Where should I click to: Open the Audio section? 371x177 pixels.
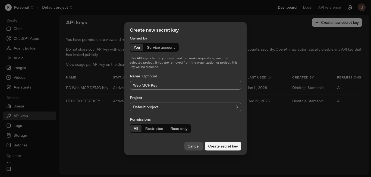(9, 58)
